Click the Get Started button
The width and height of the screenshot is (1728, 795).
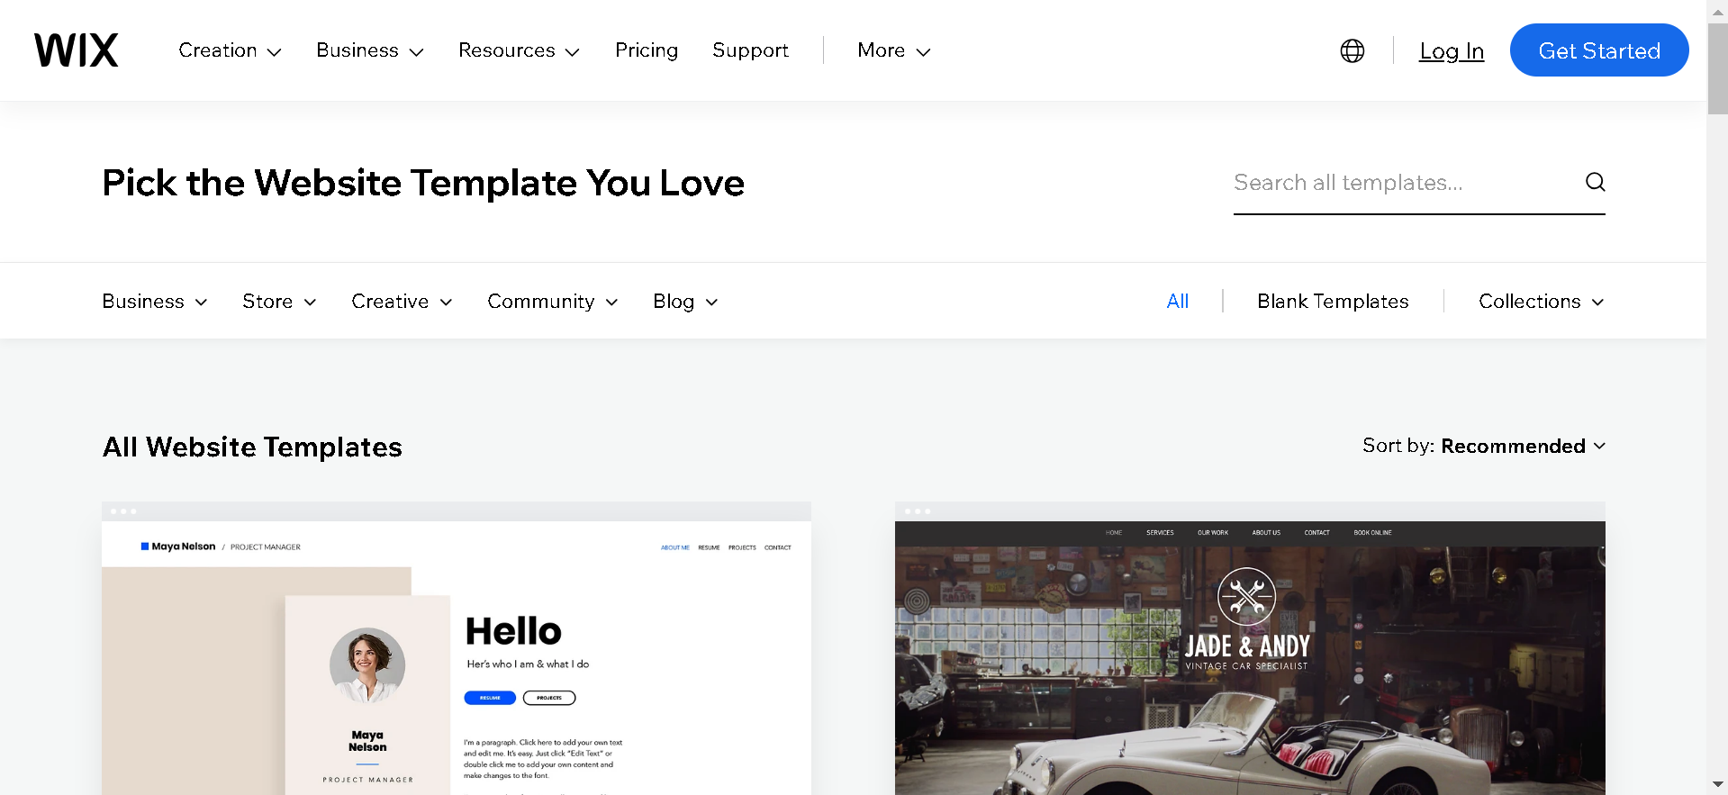[x=1599, y=50]
